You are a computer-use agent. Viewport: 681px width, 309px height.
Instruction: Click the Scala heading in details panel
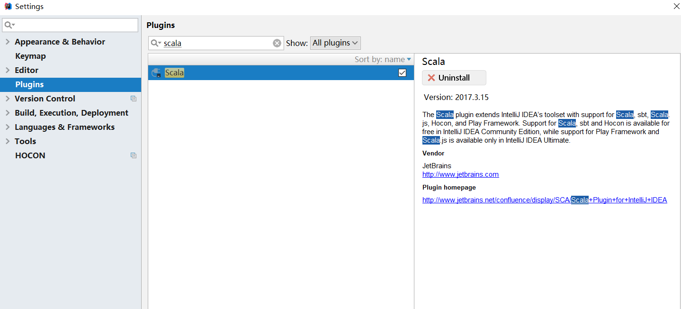coord(433,62)
